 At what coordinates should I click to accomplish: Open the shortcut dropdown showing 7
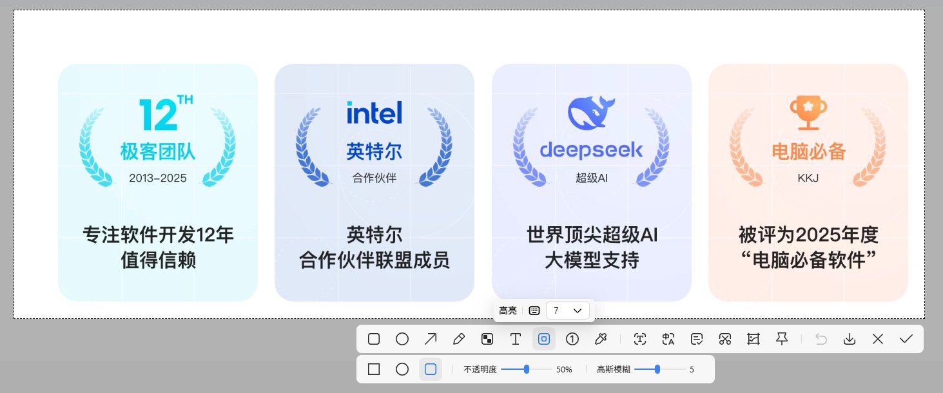[567, 311]
